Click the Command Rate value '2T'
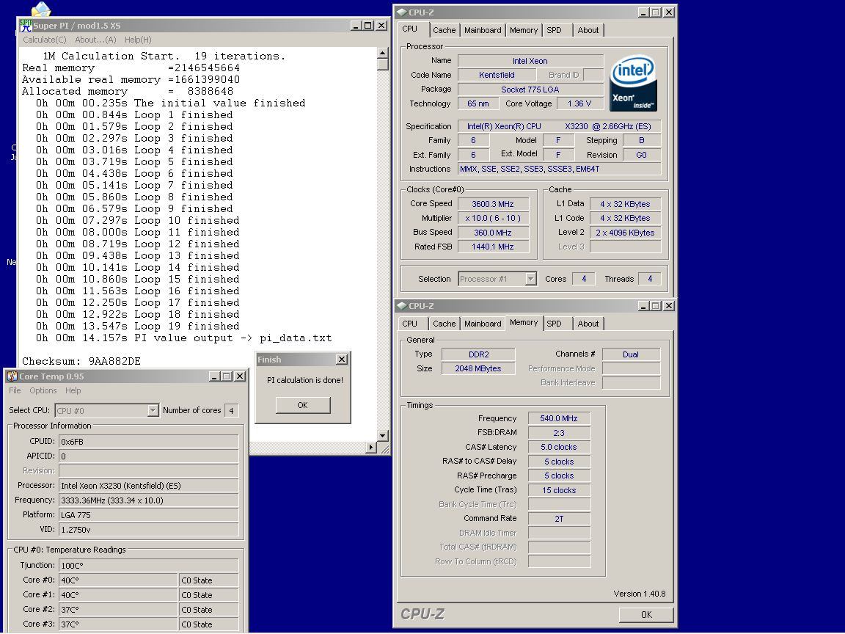Screen dimensions: 845x634 [559, 519]
